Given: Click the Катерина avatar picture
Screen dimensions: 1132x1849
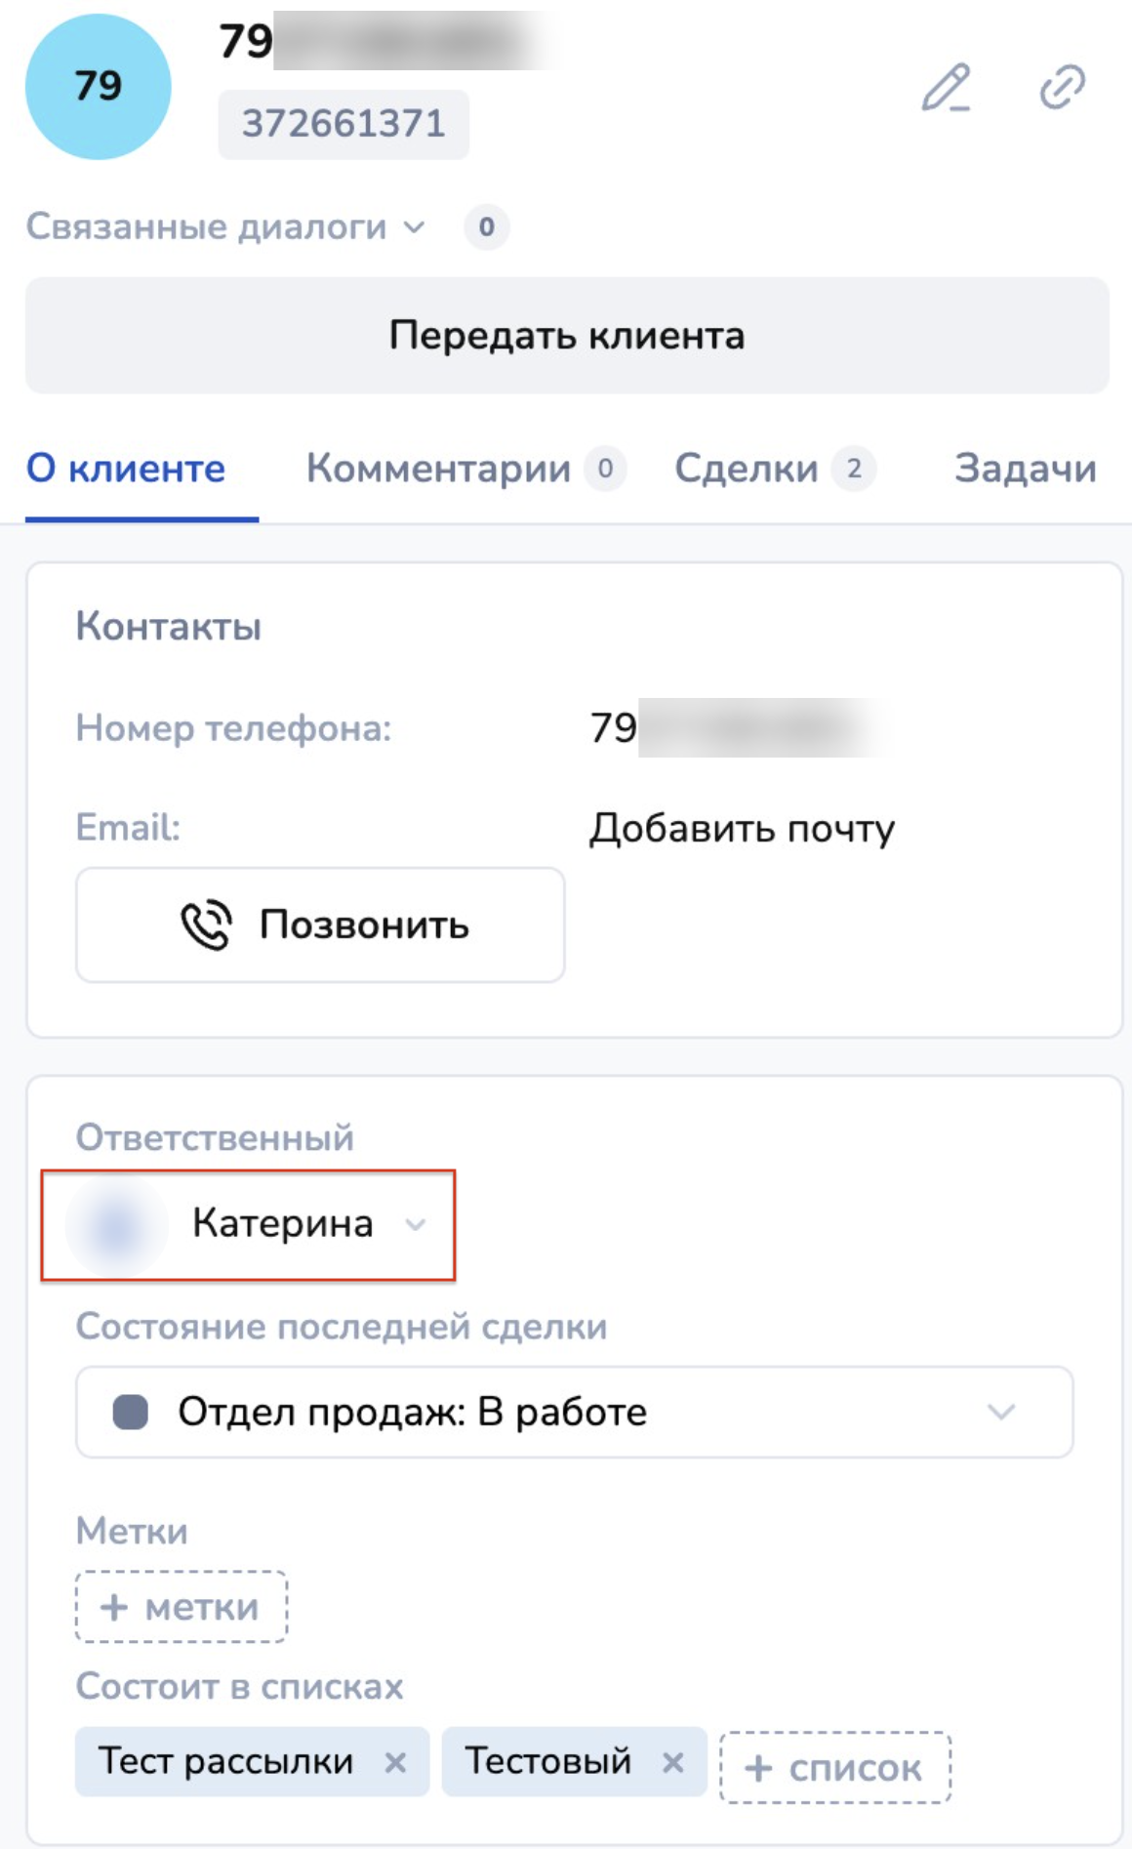Looking at the screenshot, I should 115,1225.
